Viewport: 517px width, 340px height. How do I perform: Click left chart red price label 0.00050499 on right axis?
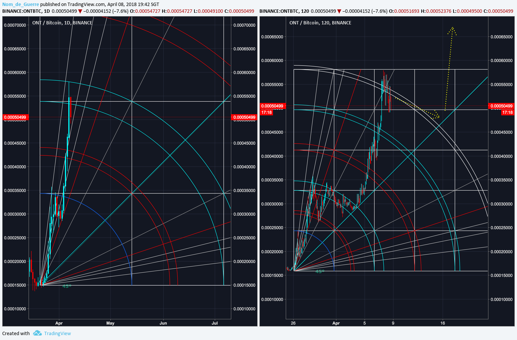(x=244, y=117)
